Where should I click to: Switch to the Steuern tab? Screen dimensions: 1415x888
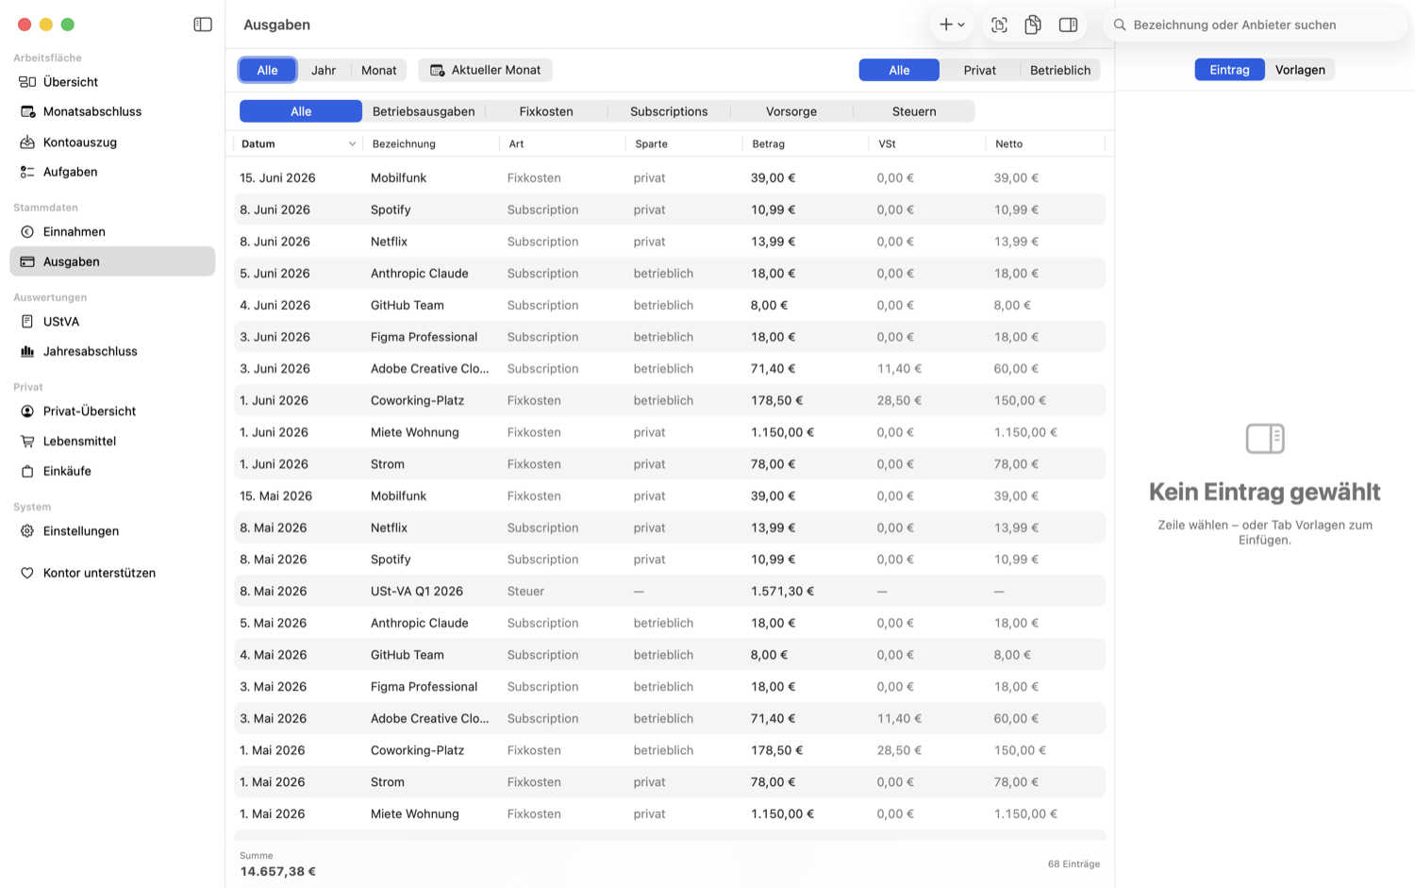[914, 111]
